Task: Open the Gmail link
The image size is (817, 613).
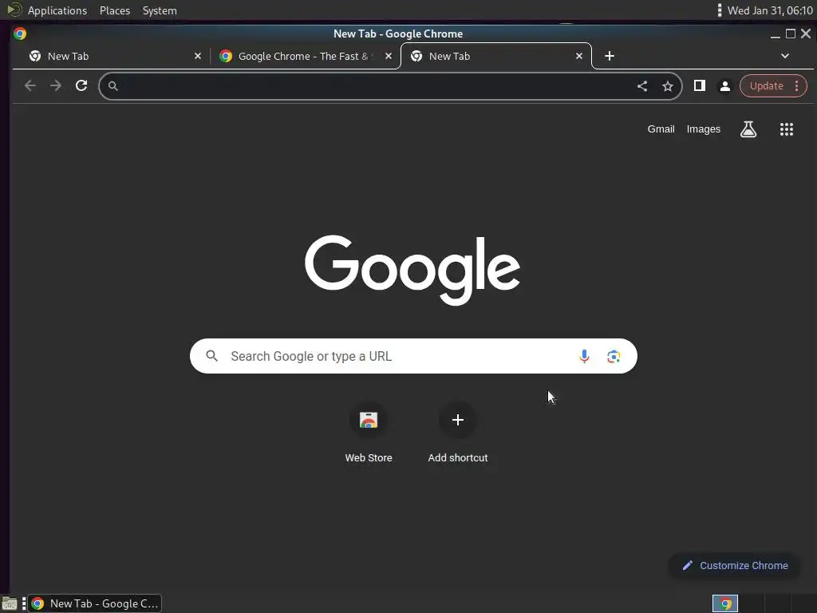Action: 661,129
